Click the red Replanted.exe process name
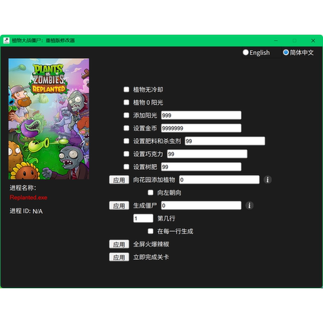323x323 pixels. click(28, 198)
